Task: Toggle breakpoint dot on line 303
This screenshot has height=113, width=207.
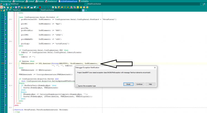Action: [x=6, y=70]
